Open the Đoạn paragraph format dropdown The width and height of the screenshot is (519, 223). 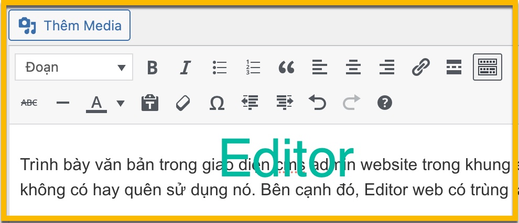74,68
